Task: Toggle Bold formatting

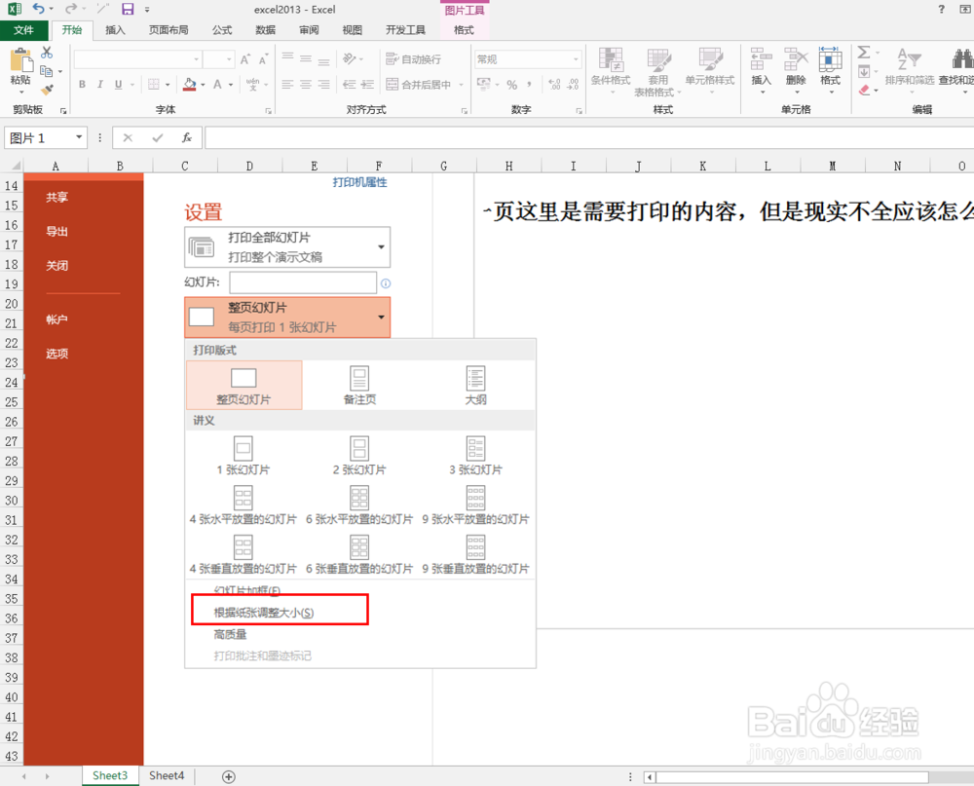Action: (x=82, y=84)
